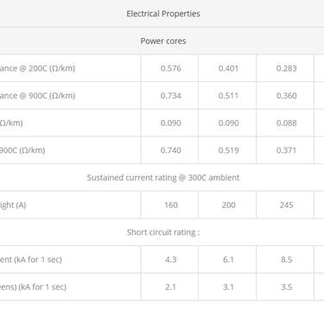Select the 0.371 impedance cell
Image resolution: width=324 pixels, height=316 pixels.
pos(286,150)
